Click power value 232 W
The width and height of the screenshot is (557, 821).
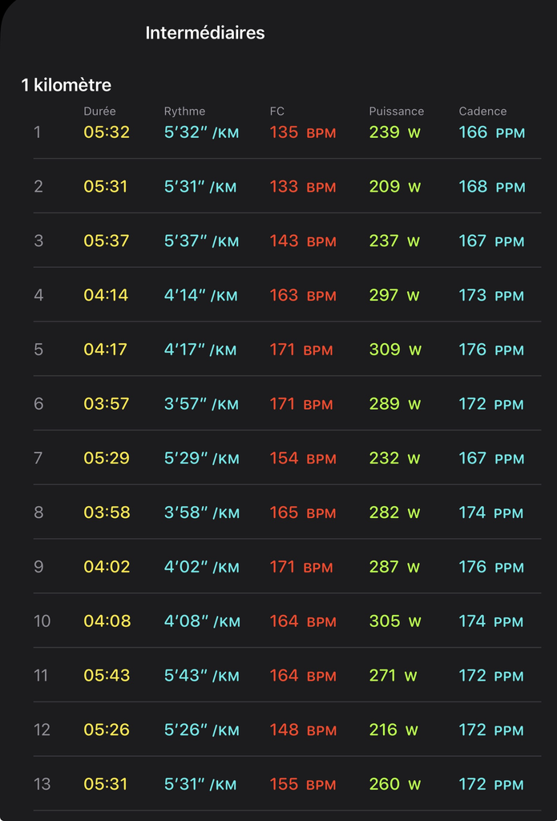coord(395,458)
